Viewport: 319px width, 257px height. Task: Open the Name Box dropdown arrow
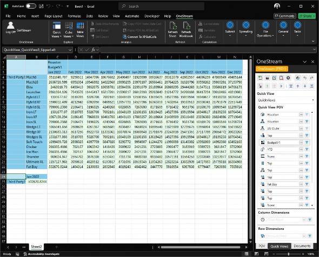pos(70,50)
